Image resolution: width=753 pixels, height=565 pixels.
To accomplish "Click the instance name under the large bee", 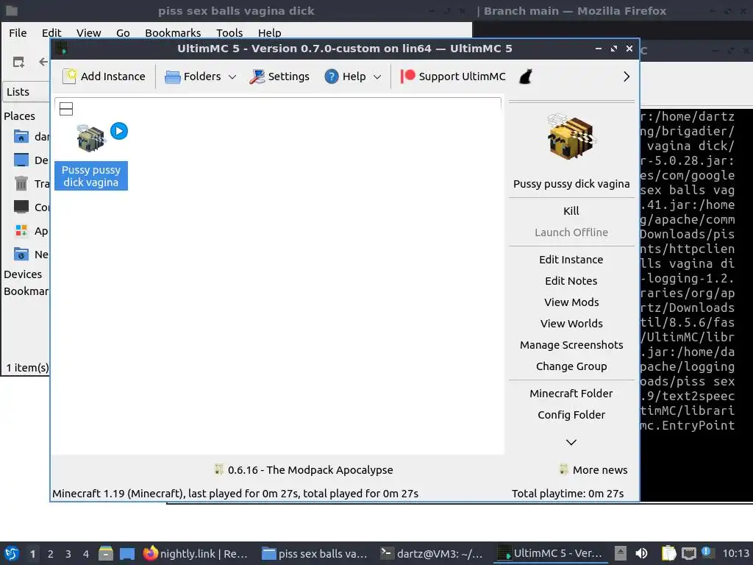I will (x=571, y=184).
